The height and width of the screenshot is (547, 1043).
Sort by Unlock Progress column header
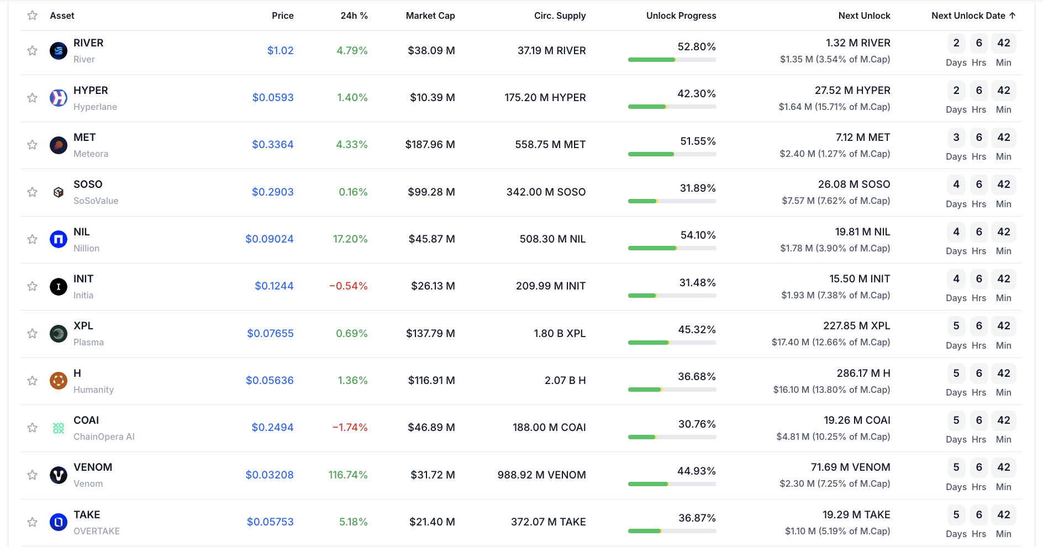(681, 15)
